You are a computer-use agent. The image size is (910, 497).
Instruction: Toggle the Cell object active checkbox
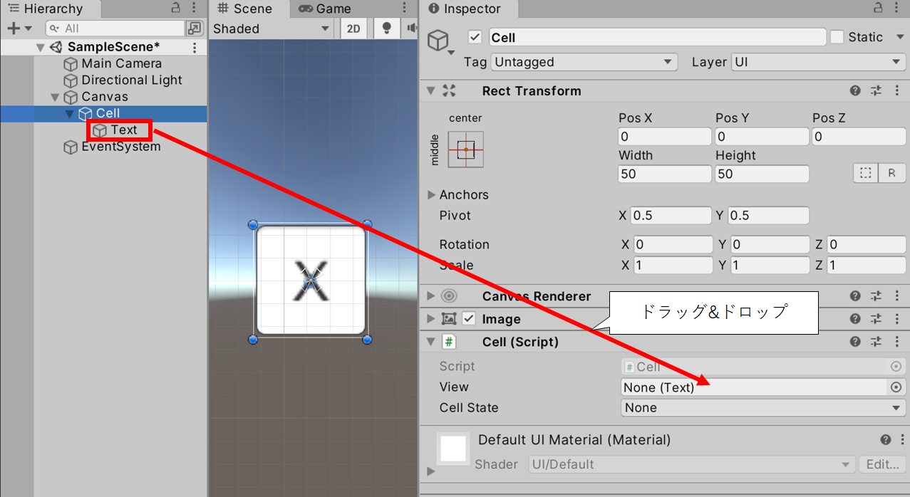(475, 37)
